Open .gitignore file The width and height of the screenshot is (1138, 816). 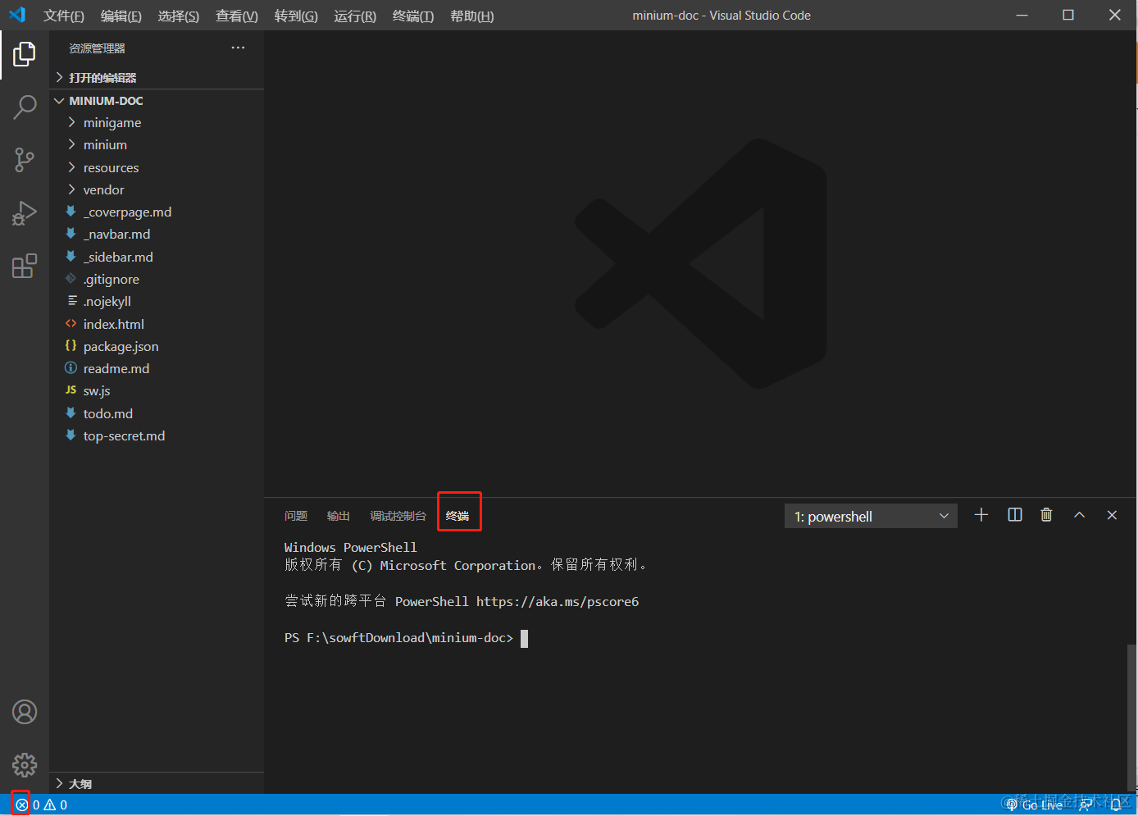tap(157, 280)
